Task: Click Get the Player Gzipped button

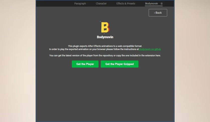Action: [120, 64]
